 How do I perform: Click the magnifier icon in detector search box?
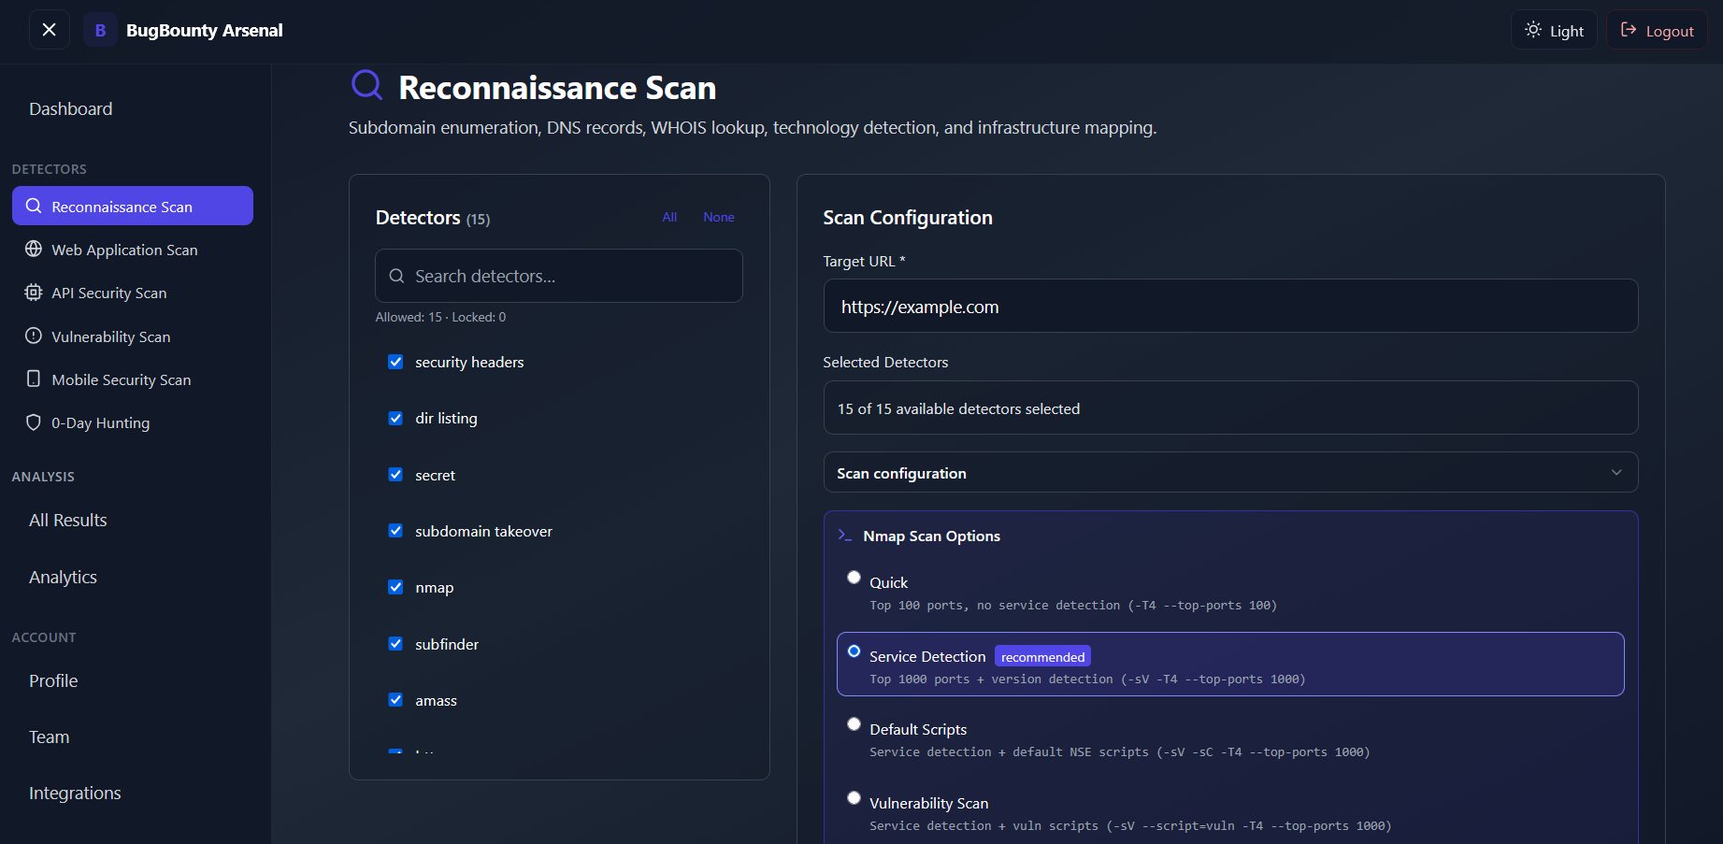pyautogui.click(x=396, y=276)
